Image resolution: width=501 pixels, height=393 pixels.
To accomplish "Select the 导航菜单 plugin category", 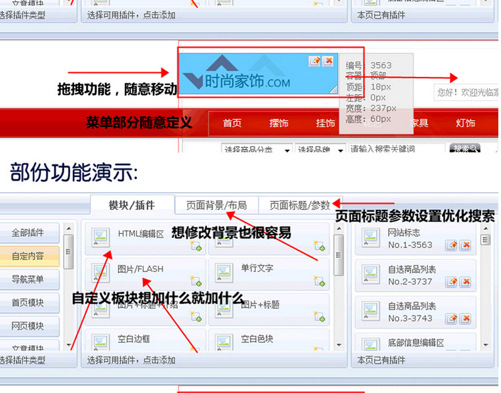I will (x=28, y=279).
